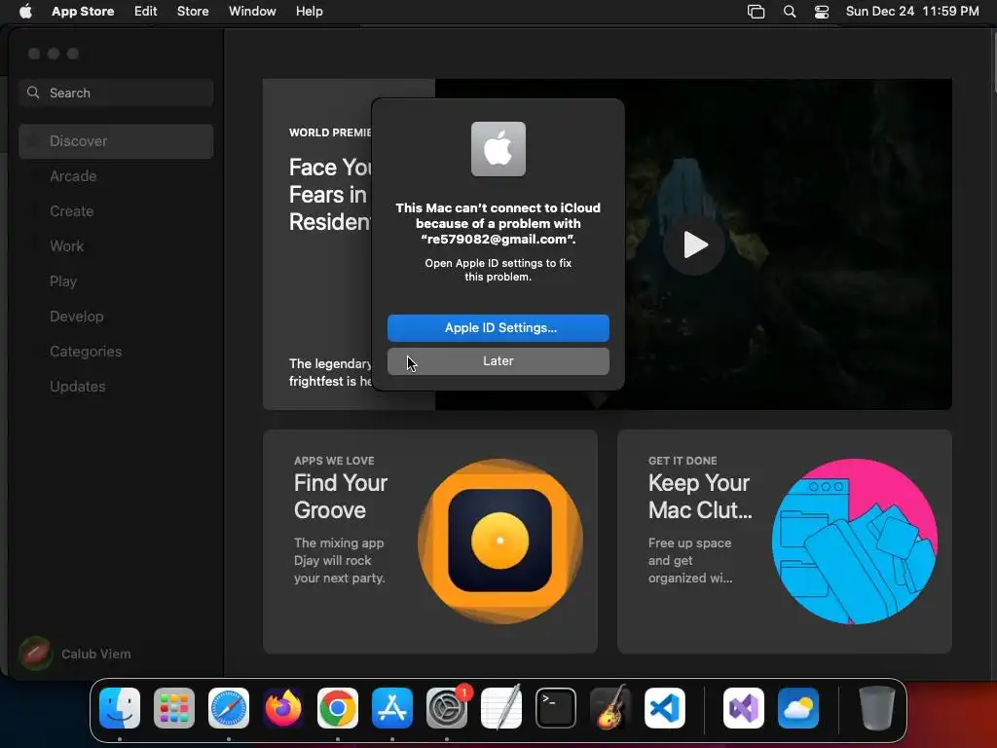Open TextEdit from the Dock
The image size is (997, 748).
[x=501, y=708]
